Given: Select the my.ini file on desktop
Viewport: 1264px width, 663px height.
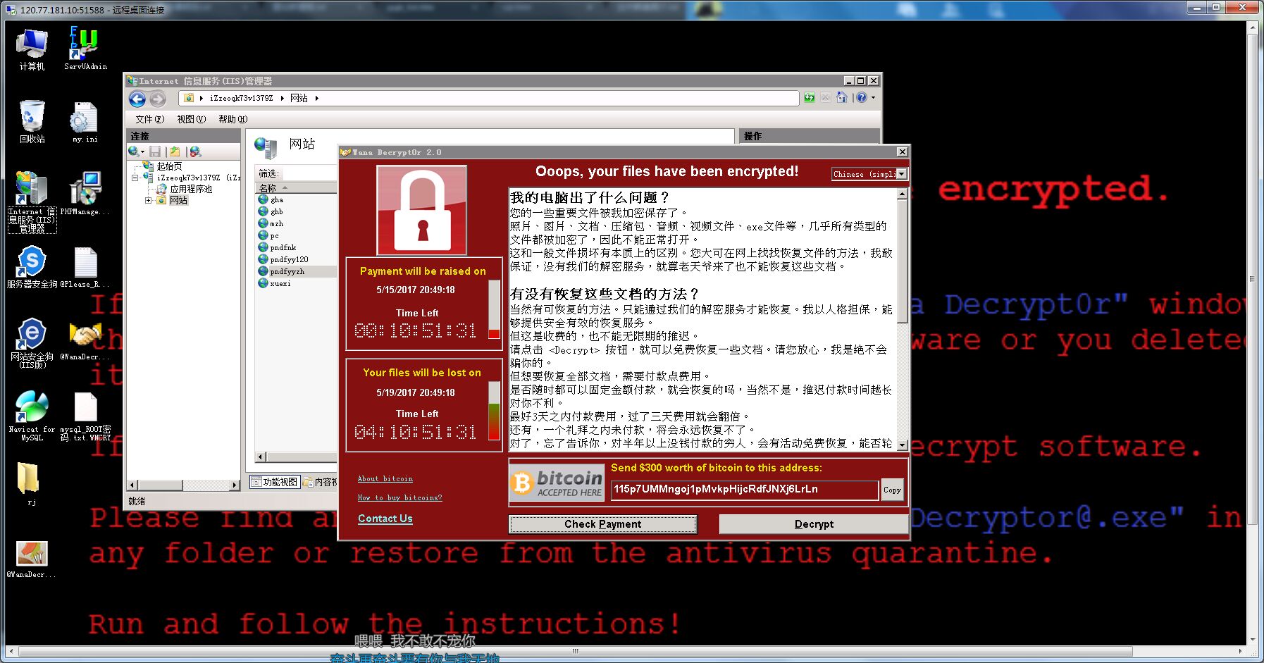Looking at the screenshot, I should click(x=85, y=121).
